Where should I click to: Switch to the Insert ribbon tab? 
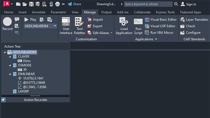(x=22, y=12)
